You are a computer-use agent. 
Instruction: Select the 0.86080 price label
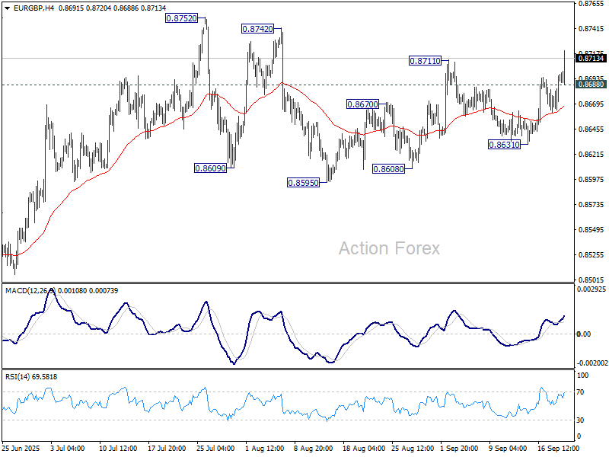[387, 169]
